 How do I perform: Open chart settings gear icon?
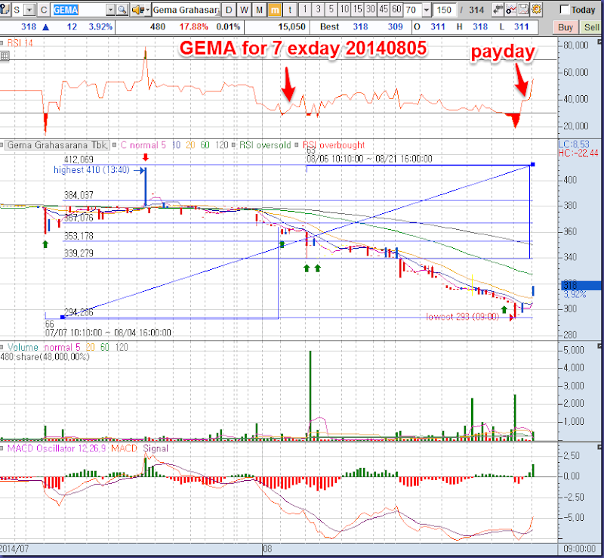(536, 9)
